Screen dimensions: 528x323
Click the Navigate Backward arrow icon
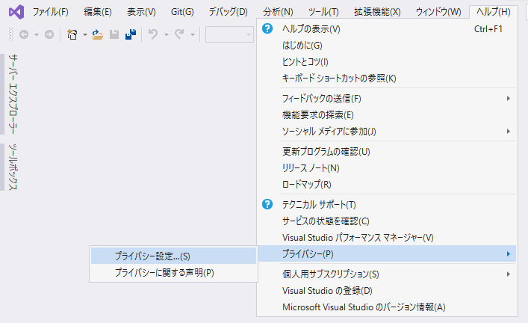point(24,34)
